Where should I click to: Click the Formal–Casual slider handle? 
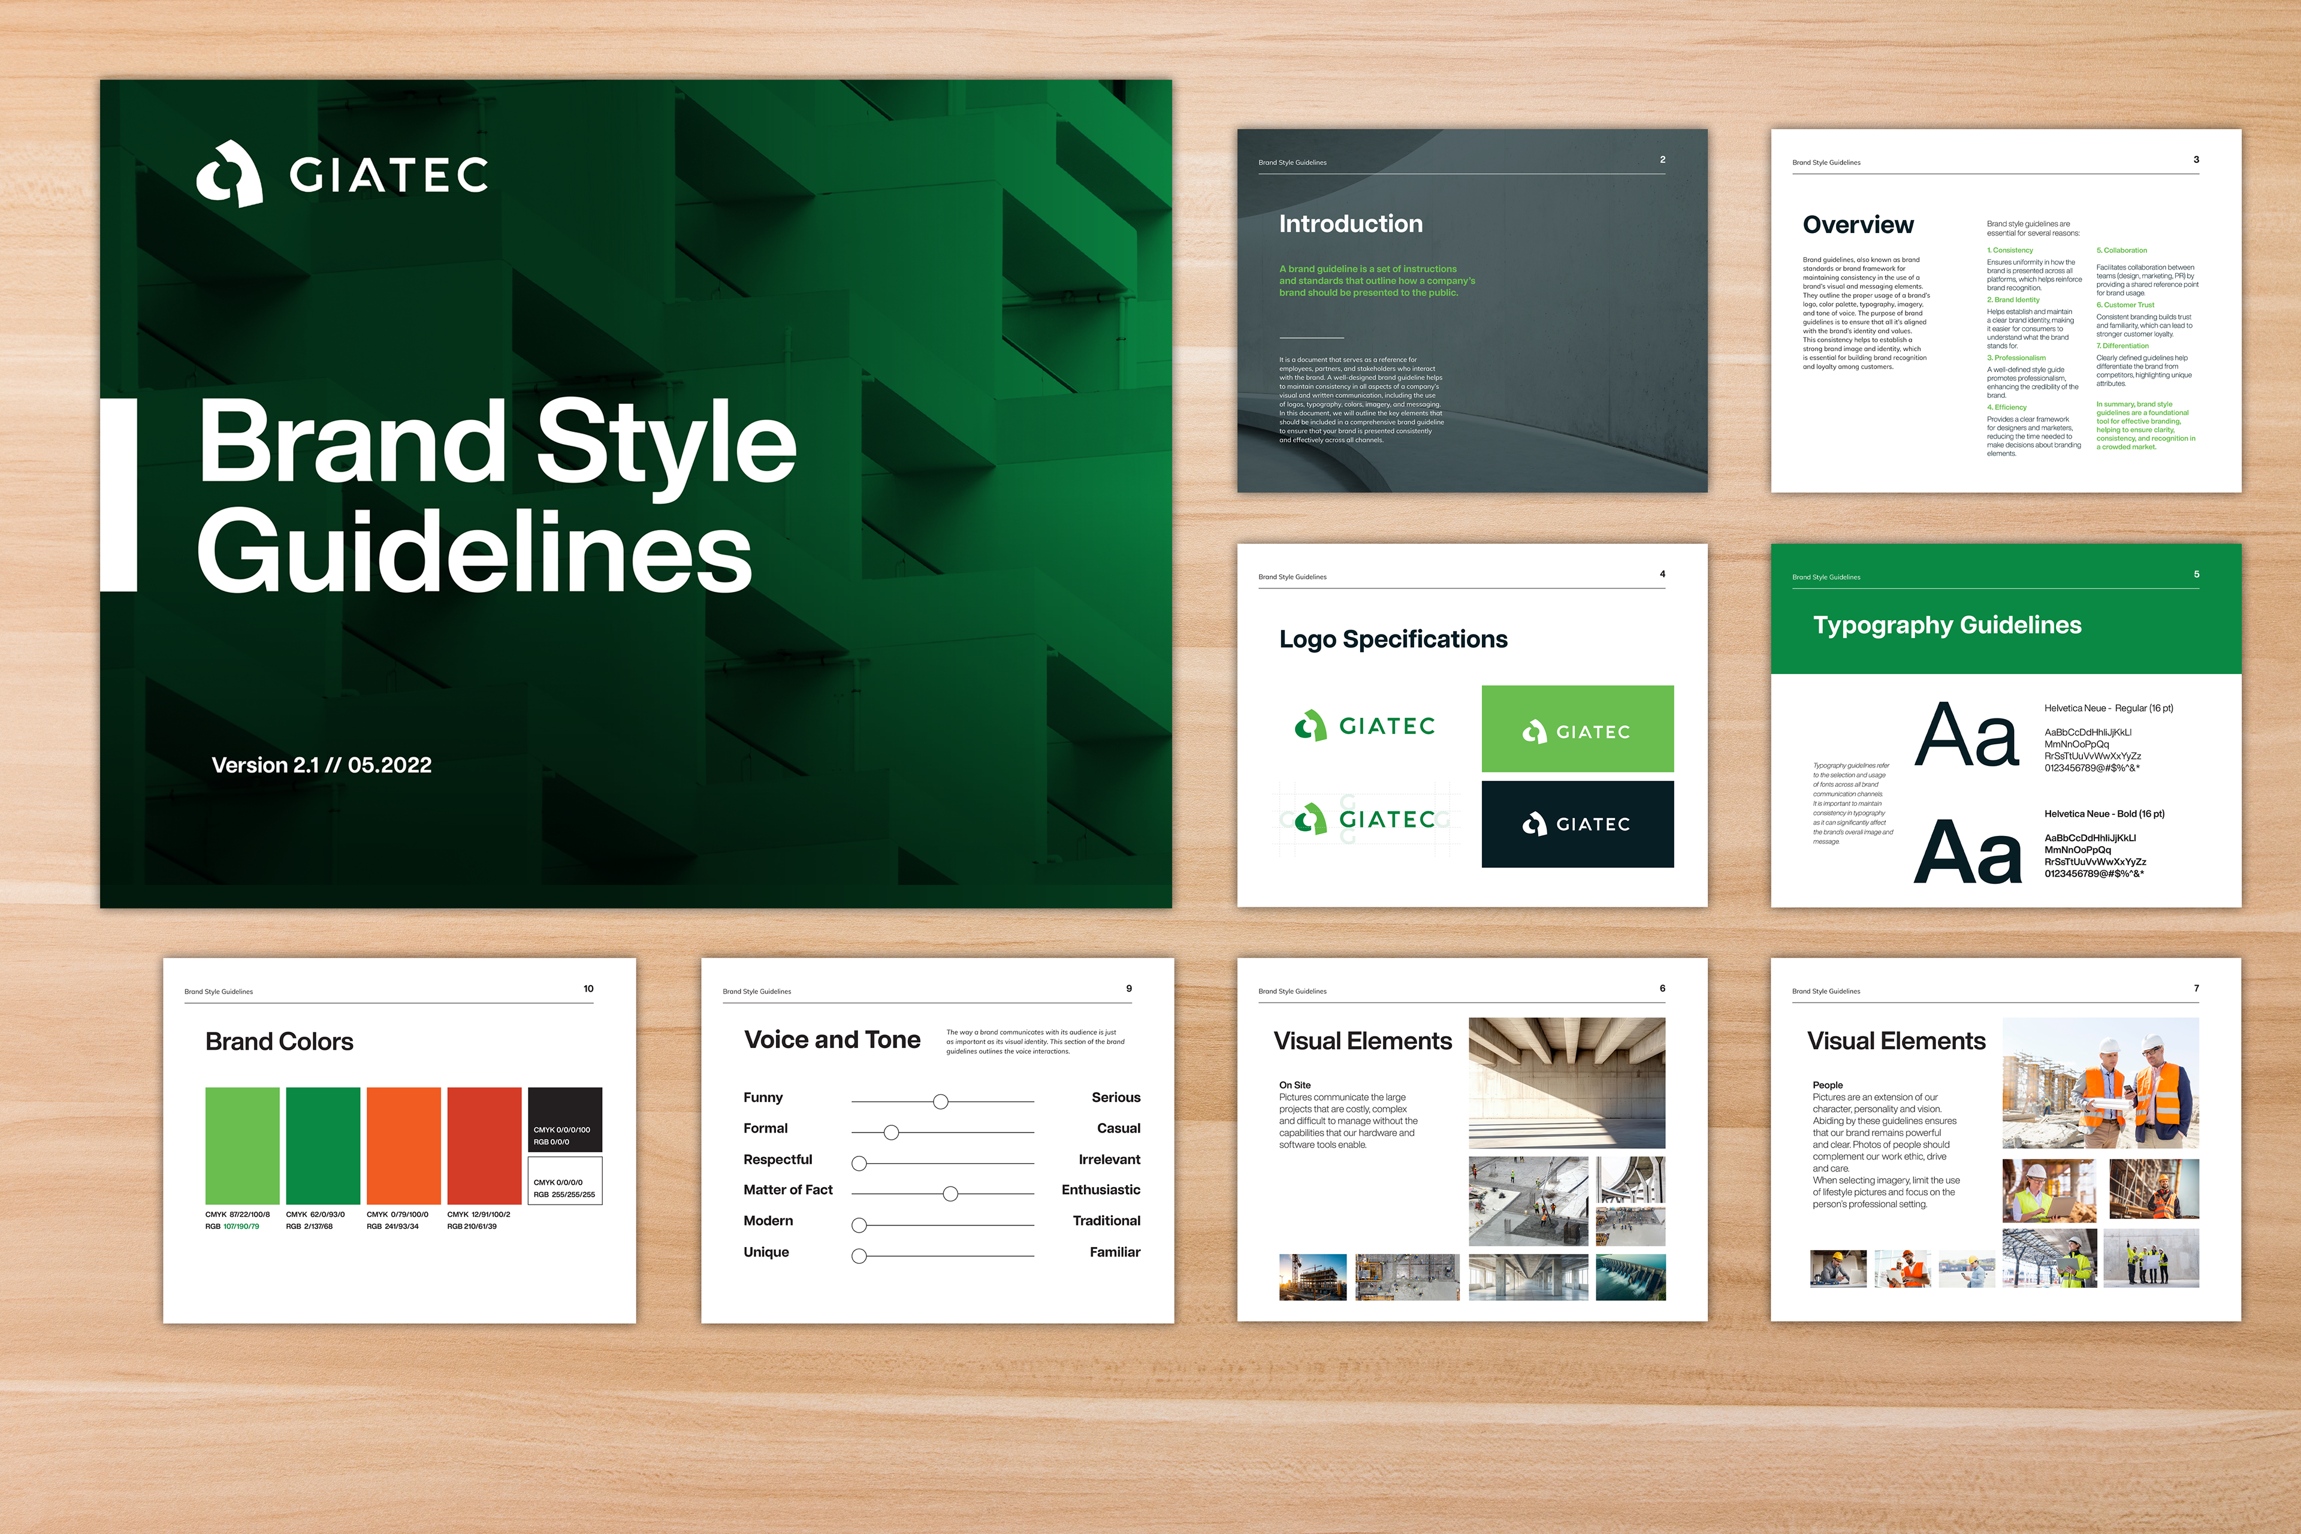(x=891, y=1133)
